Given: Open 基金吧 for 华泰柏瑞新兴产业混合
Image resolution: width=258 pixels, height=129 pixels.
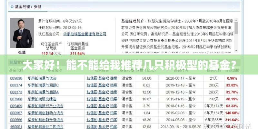Looking at the screenshot, I should (104, 106).
